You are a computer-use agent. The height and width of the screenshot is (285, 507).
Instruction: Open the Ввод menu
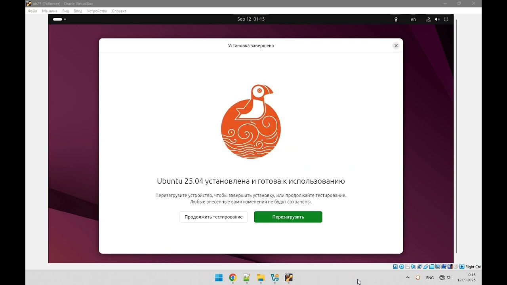tap(78, 11)
